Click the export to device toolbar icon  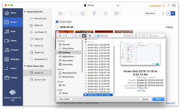pos(72,13)
